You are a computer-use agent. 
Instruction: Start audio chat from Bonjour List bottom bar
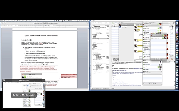[x=157, y=59]
